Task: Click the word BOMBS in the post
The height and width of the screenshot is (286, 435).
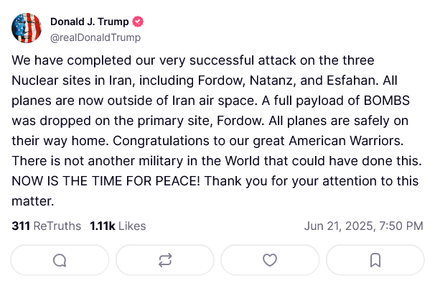Action: tap(386, 101)
